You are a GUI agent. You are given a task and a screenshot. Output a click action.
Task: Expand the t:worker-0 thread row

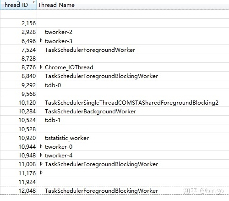point(41,146)
